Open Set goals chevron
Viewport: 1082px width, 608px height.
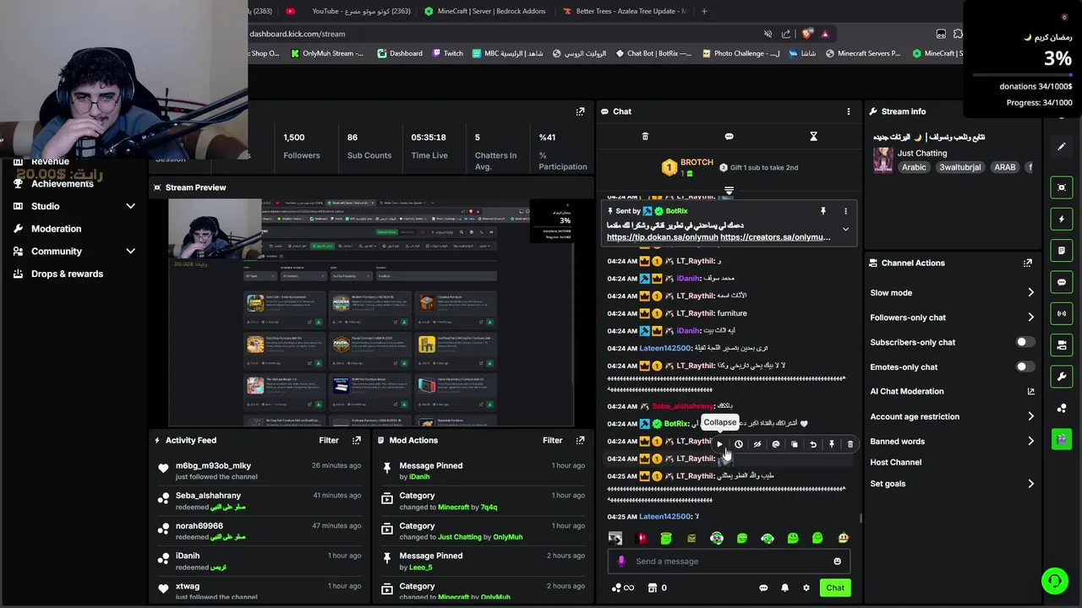click(1030, 484)
